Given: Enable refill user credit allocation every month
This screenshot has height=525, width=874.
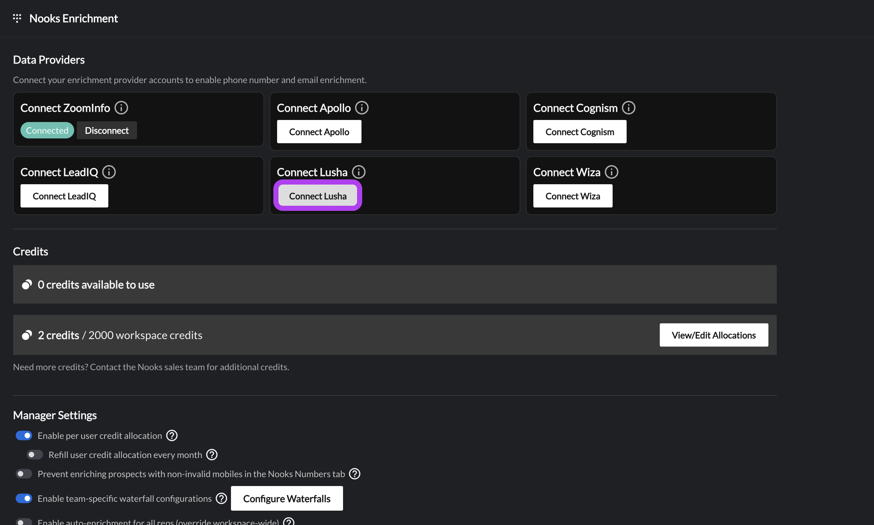Looking at the screenshot, I should pyautogui.click(x=35, y=455).
